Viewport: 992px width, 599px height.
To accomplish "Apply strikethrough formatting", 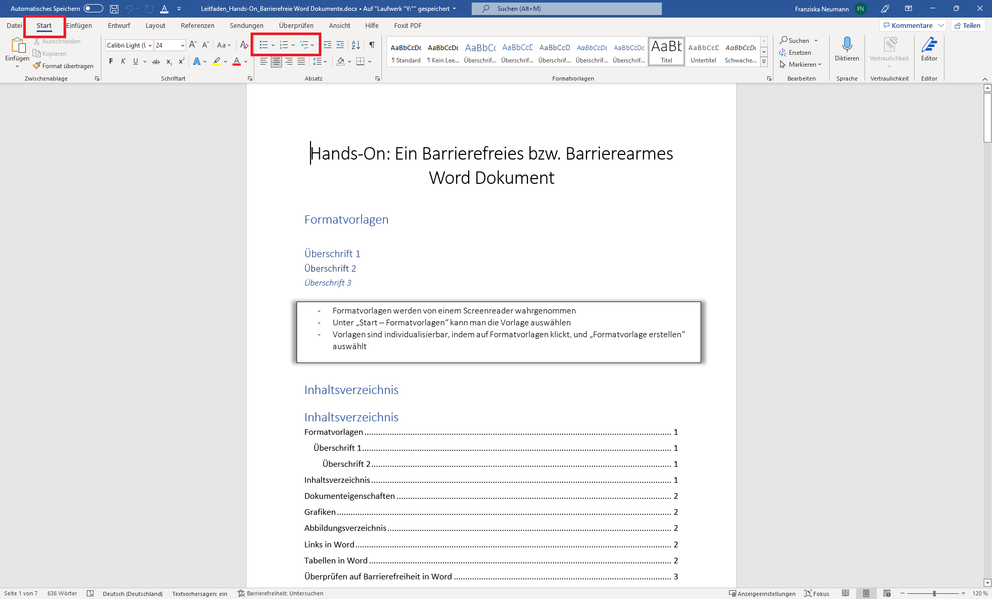I will tap(156, 61).
